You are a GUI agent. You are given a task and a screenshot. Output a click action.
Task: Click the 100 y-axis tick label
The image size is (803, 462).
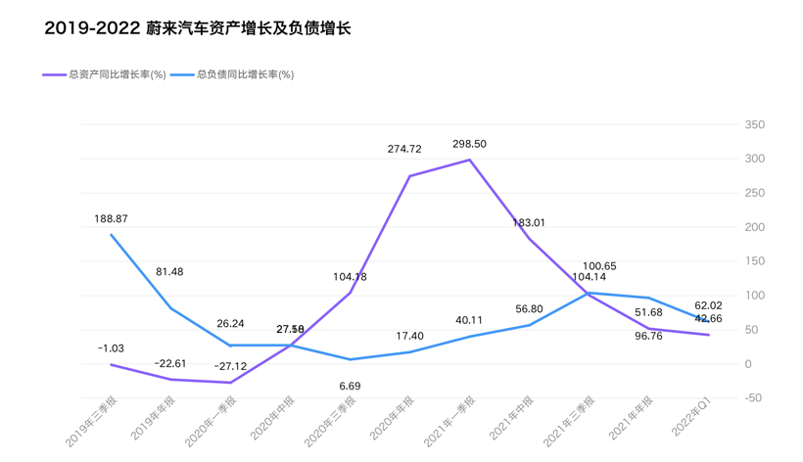pos(754,296)
